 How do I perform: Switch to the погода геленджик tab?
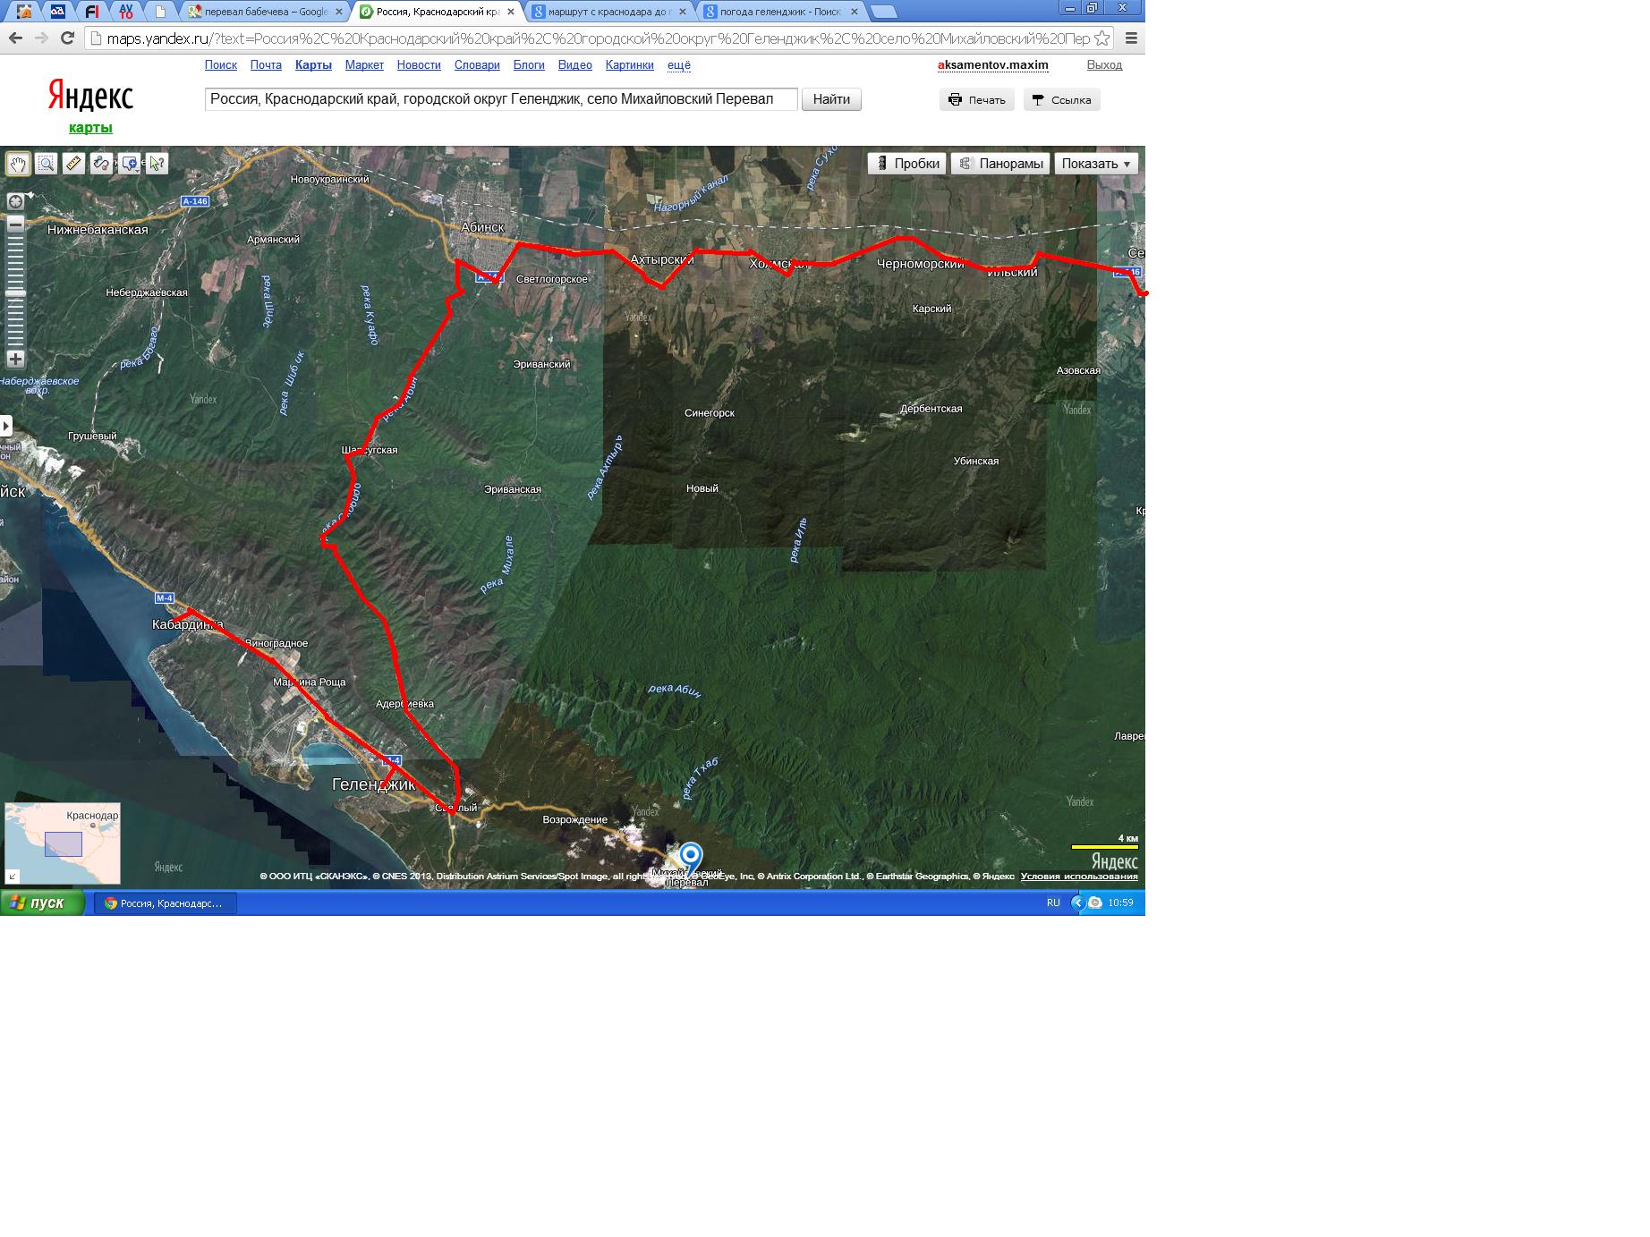[x=781, y=12]
